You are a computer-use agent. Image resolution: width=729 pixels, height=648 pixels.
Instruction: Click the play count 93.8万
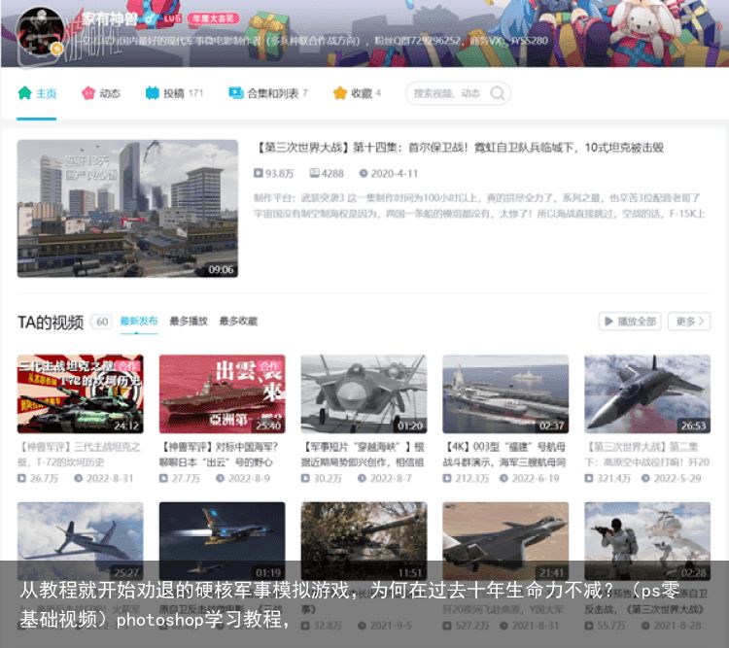[274, 173]
